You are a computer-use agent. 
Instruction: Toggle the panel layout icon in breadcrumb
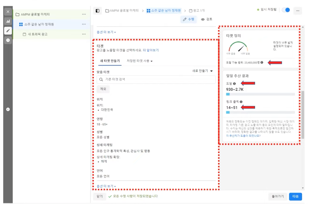(x=98, y=11)
